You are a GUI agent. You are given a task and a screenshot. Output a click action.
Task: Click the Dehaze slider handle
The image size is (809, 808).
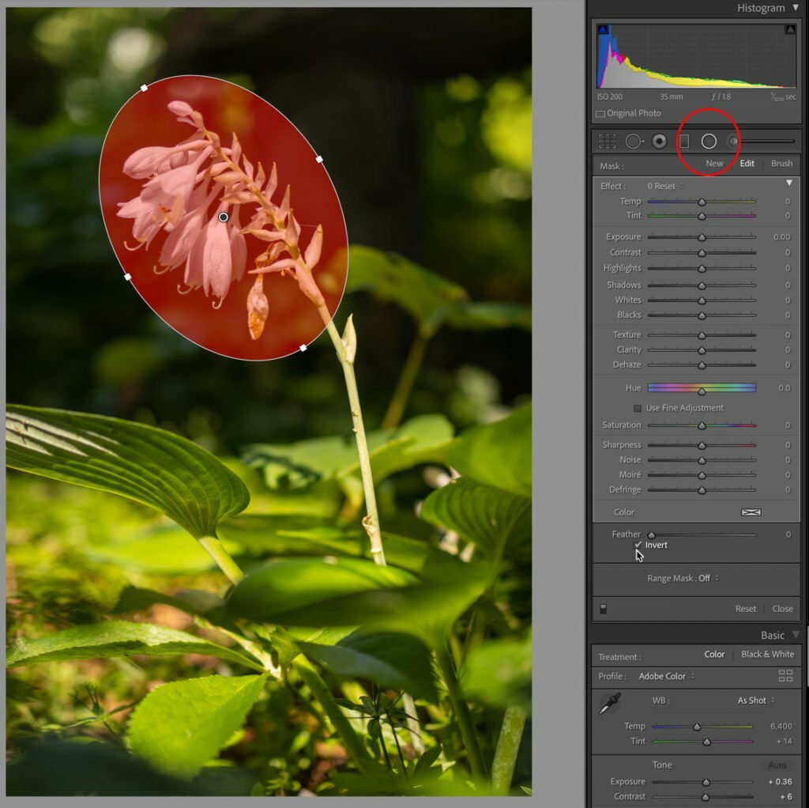[x=702, y=365]
